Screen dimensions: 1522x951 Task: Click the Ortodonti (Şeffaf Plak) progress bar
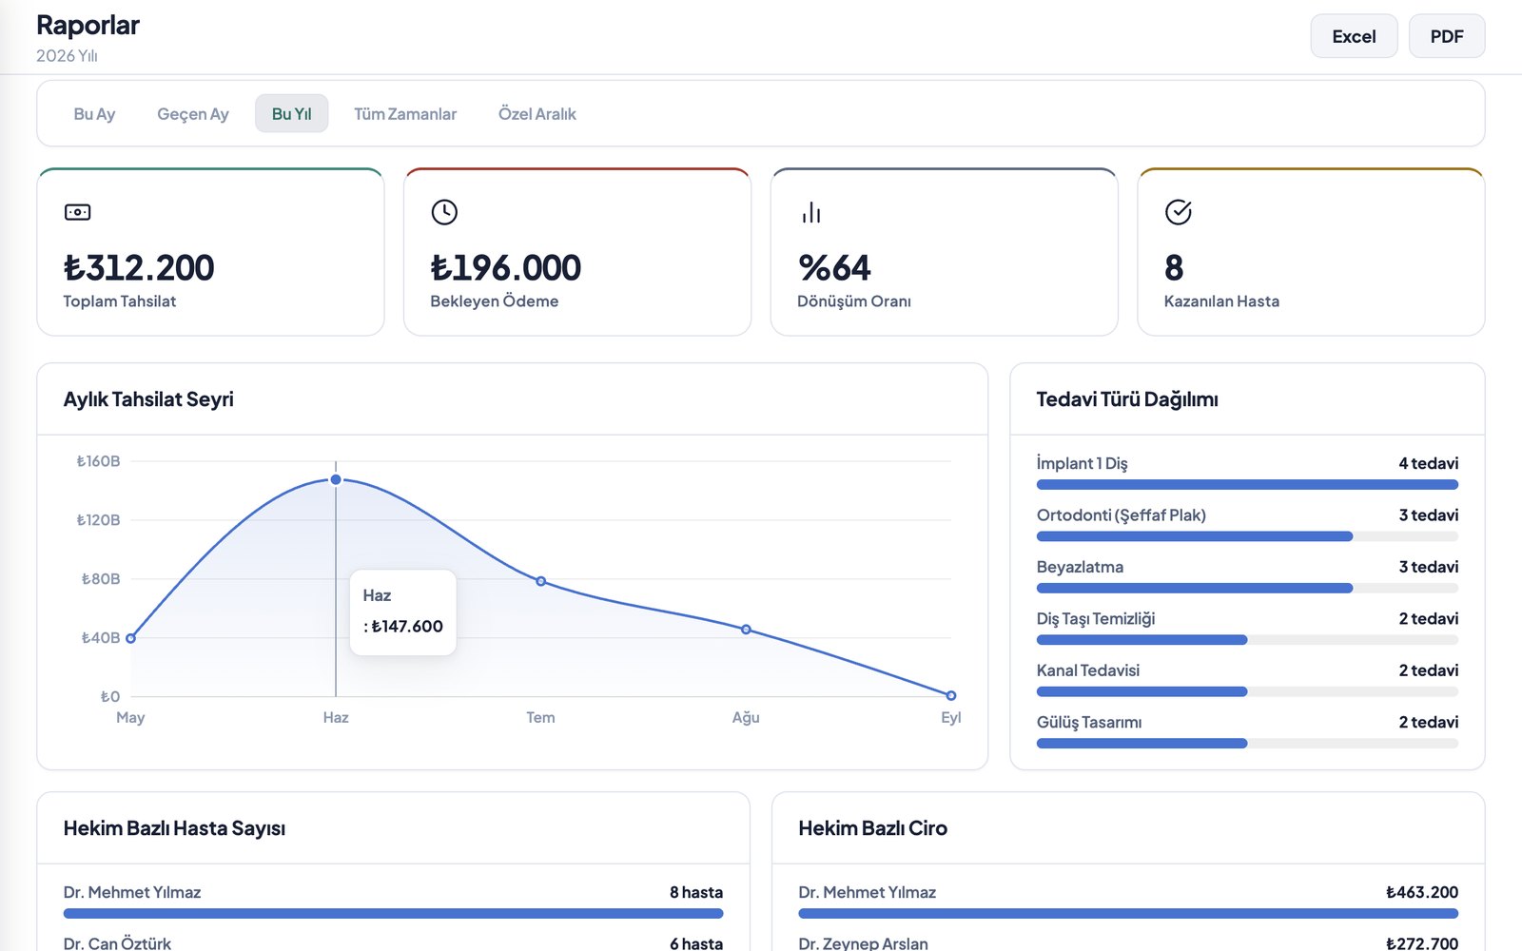(1247, 536)
